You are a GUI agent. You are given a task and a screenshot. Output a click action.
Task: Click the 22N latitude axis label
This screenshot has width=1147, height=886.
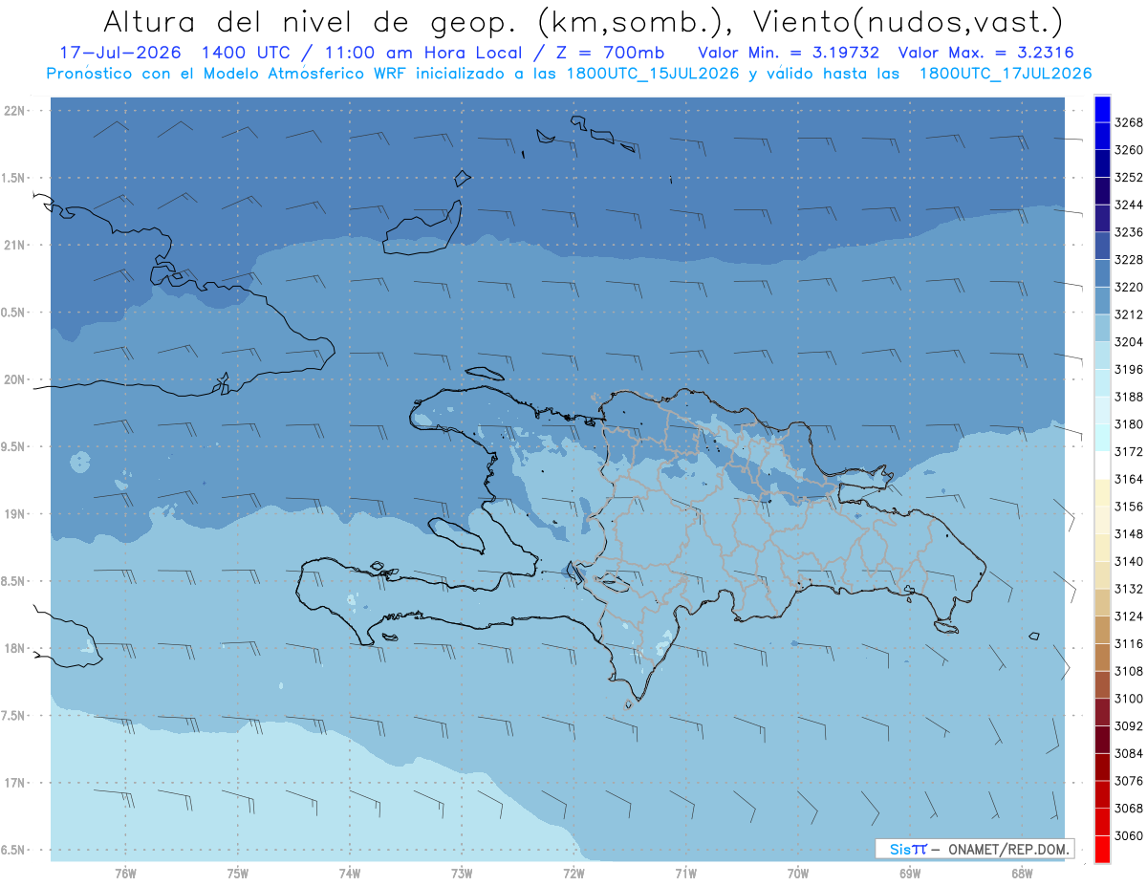click(x=15, y=111)
